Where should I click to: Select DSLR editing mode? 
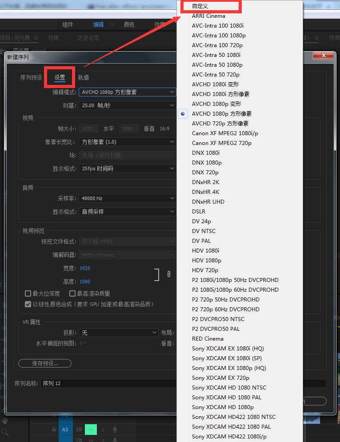point(199,211)
